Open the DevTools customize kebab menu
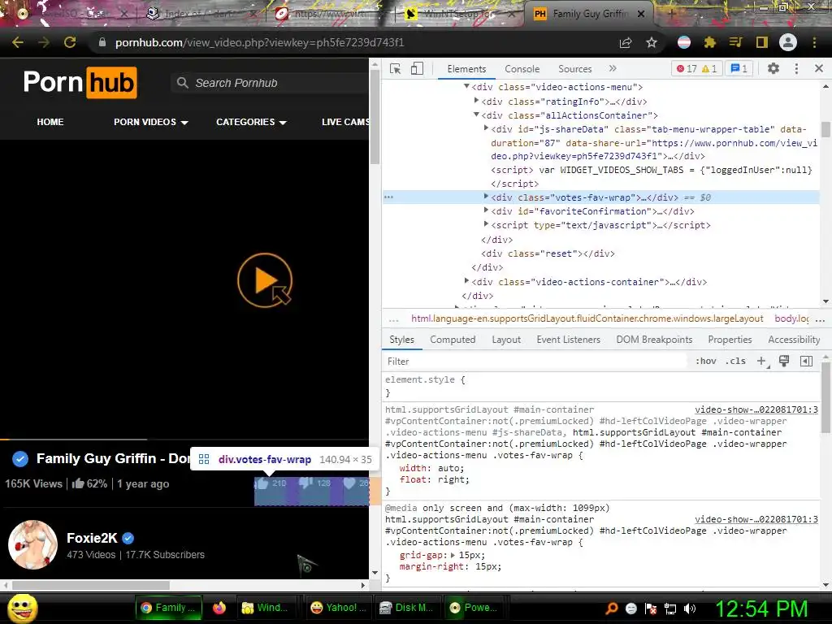 click(796, 68)
